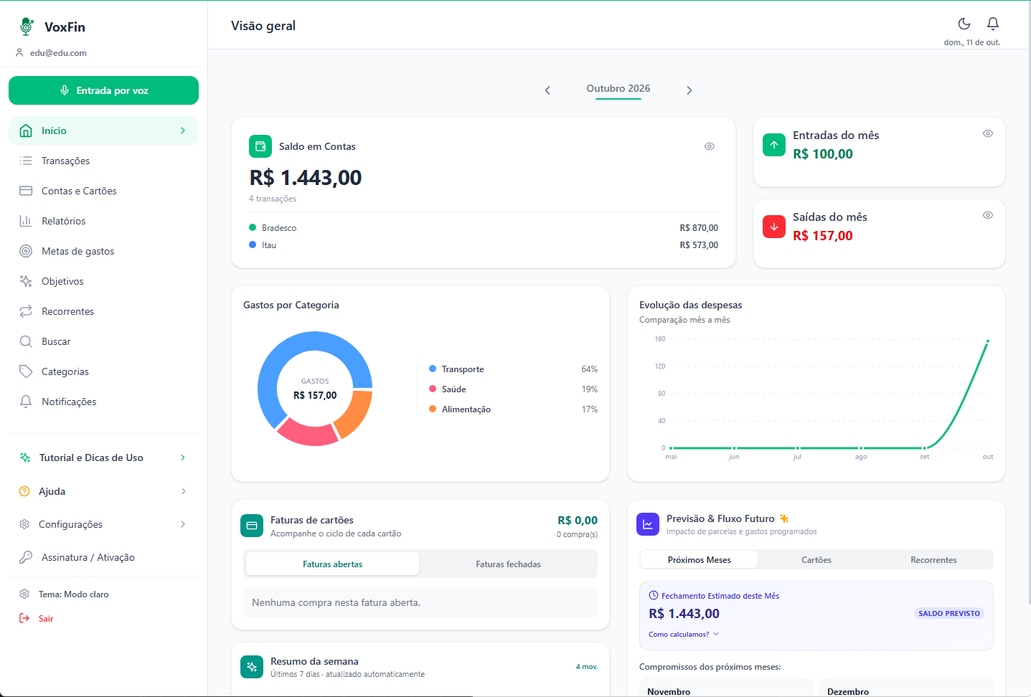Screen dimensions: 1031x697
Task: Open Contas e Cartões in sidebar
Action: 103,191
